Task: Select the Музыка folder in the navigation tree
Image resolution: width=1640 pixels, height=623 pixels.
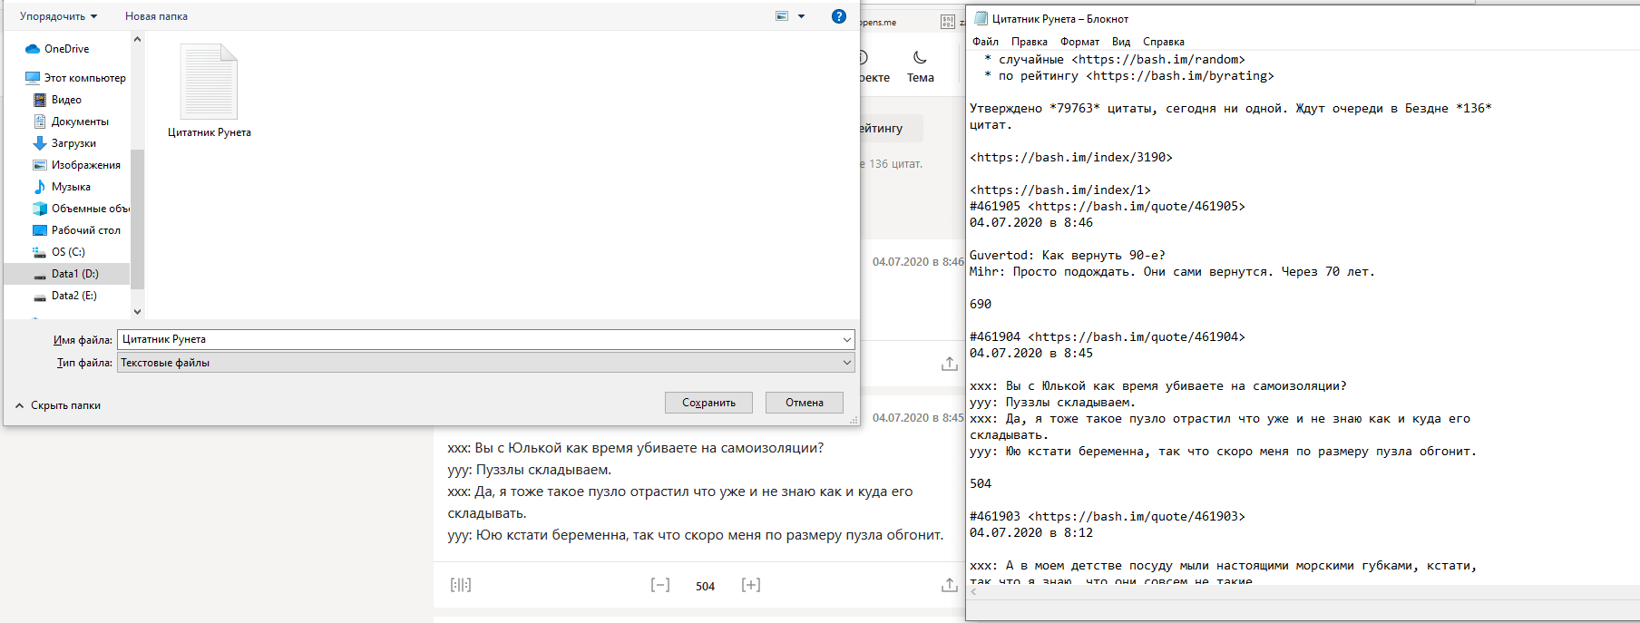Action: coord(71,187)
